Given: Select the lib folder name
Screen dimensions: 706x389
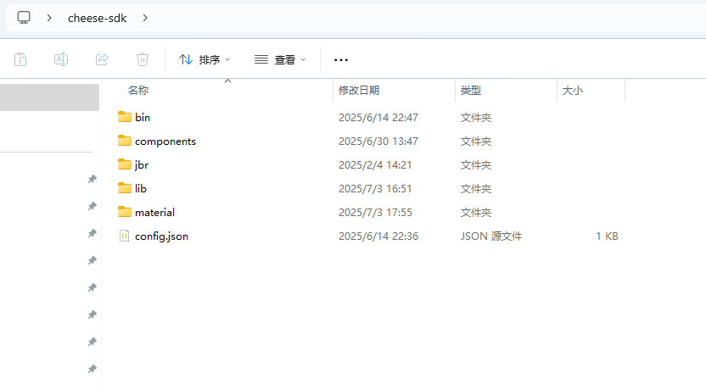Looking at the screenshot, I should [x=141, y=188].
